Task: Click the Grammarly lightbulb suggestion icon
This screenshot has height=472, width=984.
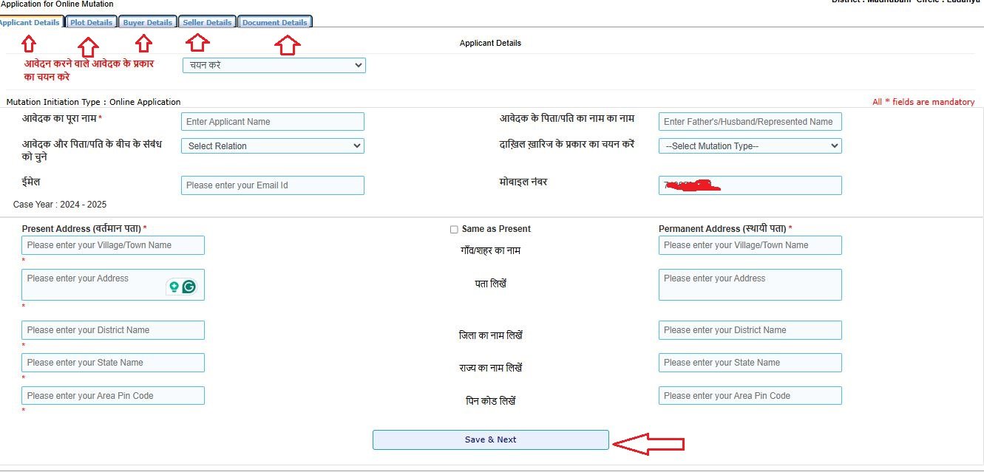Action: point(174,287)
